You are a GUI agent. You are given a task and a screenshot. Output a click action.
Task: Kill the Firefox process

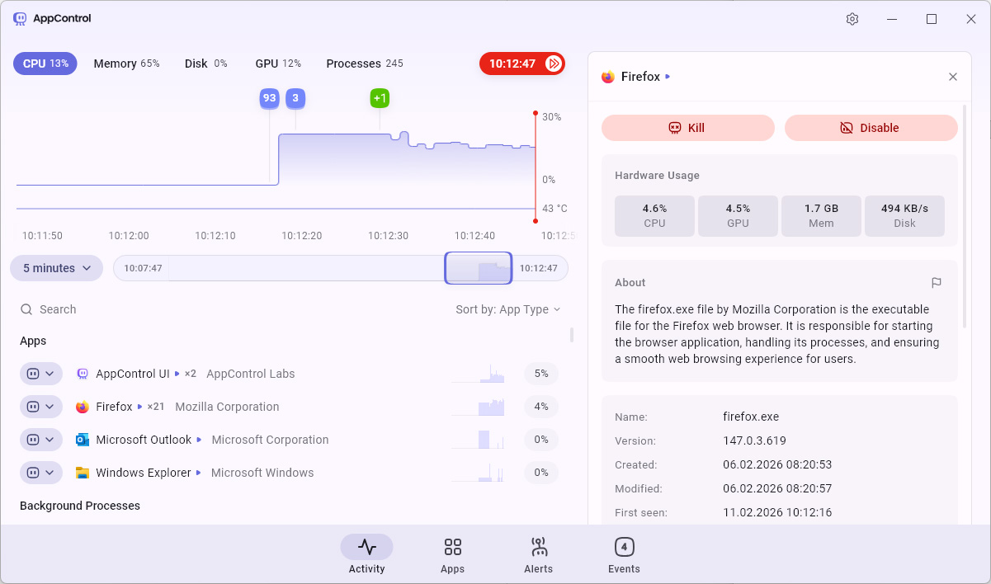(x=687, y=128)
